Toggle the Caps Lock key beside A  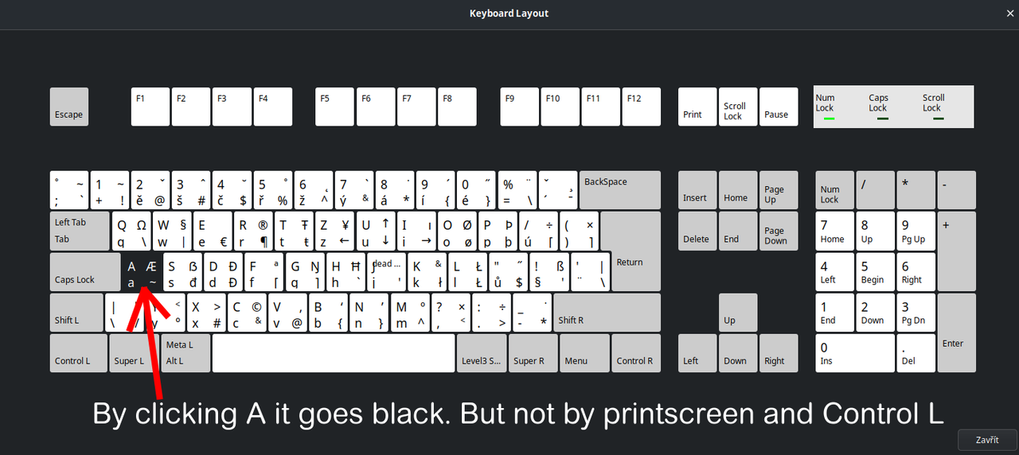point(84,272)
